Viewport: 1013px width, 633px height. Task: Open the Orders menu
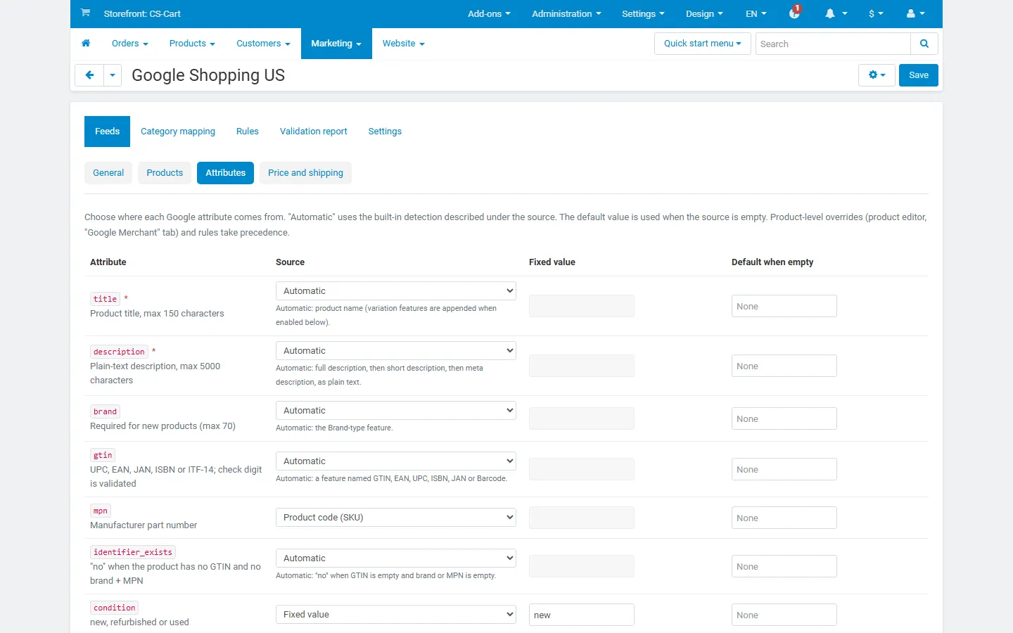(x=130, y=44)
